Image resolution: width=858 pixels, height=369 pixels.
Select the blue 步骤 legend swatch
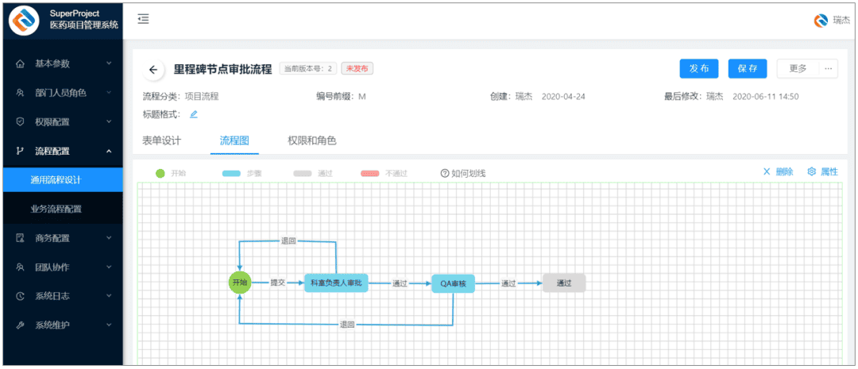(233, 173)
